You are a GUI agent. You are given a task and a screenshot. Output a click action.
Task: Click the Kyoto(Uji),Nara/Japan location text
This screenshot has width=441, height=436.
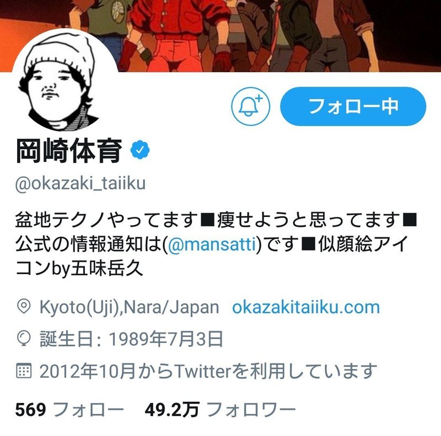click(x=129, y=307)
